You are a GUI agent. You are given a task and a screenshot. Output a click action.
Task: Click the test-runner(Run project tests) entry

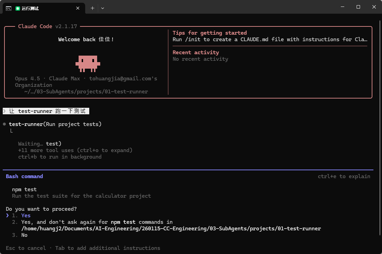click(x=55, y=124)
